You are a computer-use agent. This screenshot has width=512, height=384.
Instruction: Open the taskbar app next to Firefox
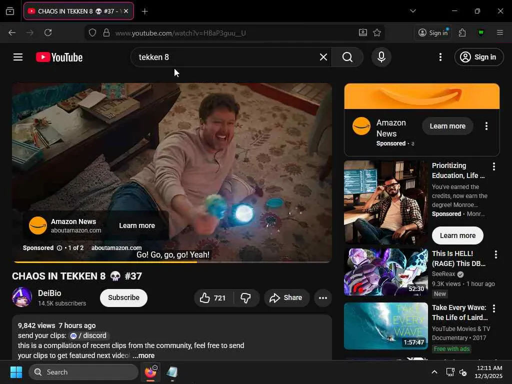tap(172, 372)
